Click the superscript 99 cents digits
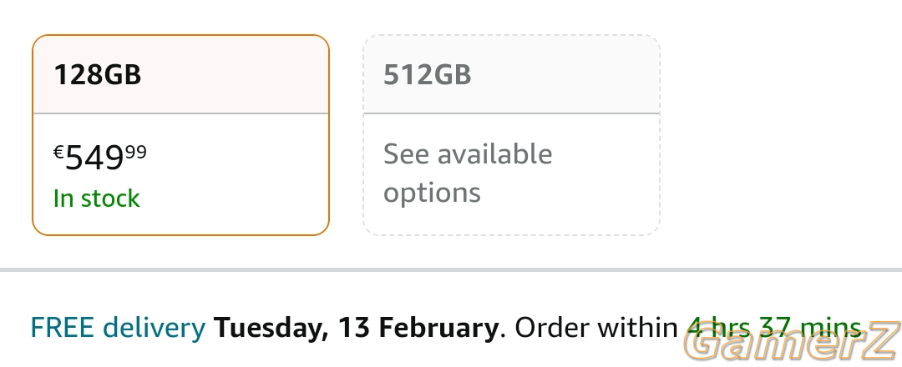This screenshot has width=902, height=367. [136, 152]
